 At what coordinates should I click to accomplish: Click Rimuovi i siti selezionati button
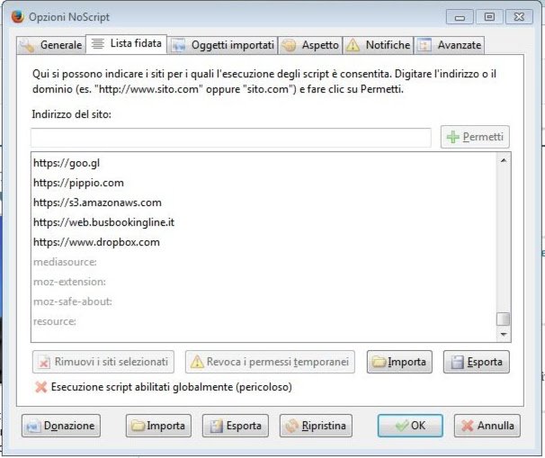coord(103,362)
